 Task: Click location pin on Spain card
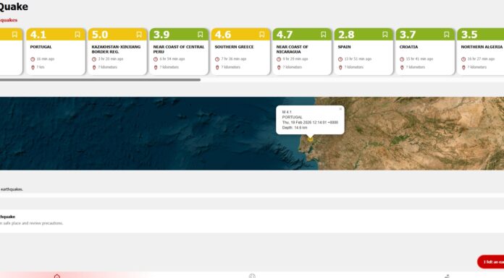(340, 67)
